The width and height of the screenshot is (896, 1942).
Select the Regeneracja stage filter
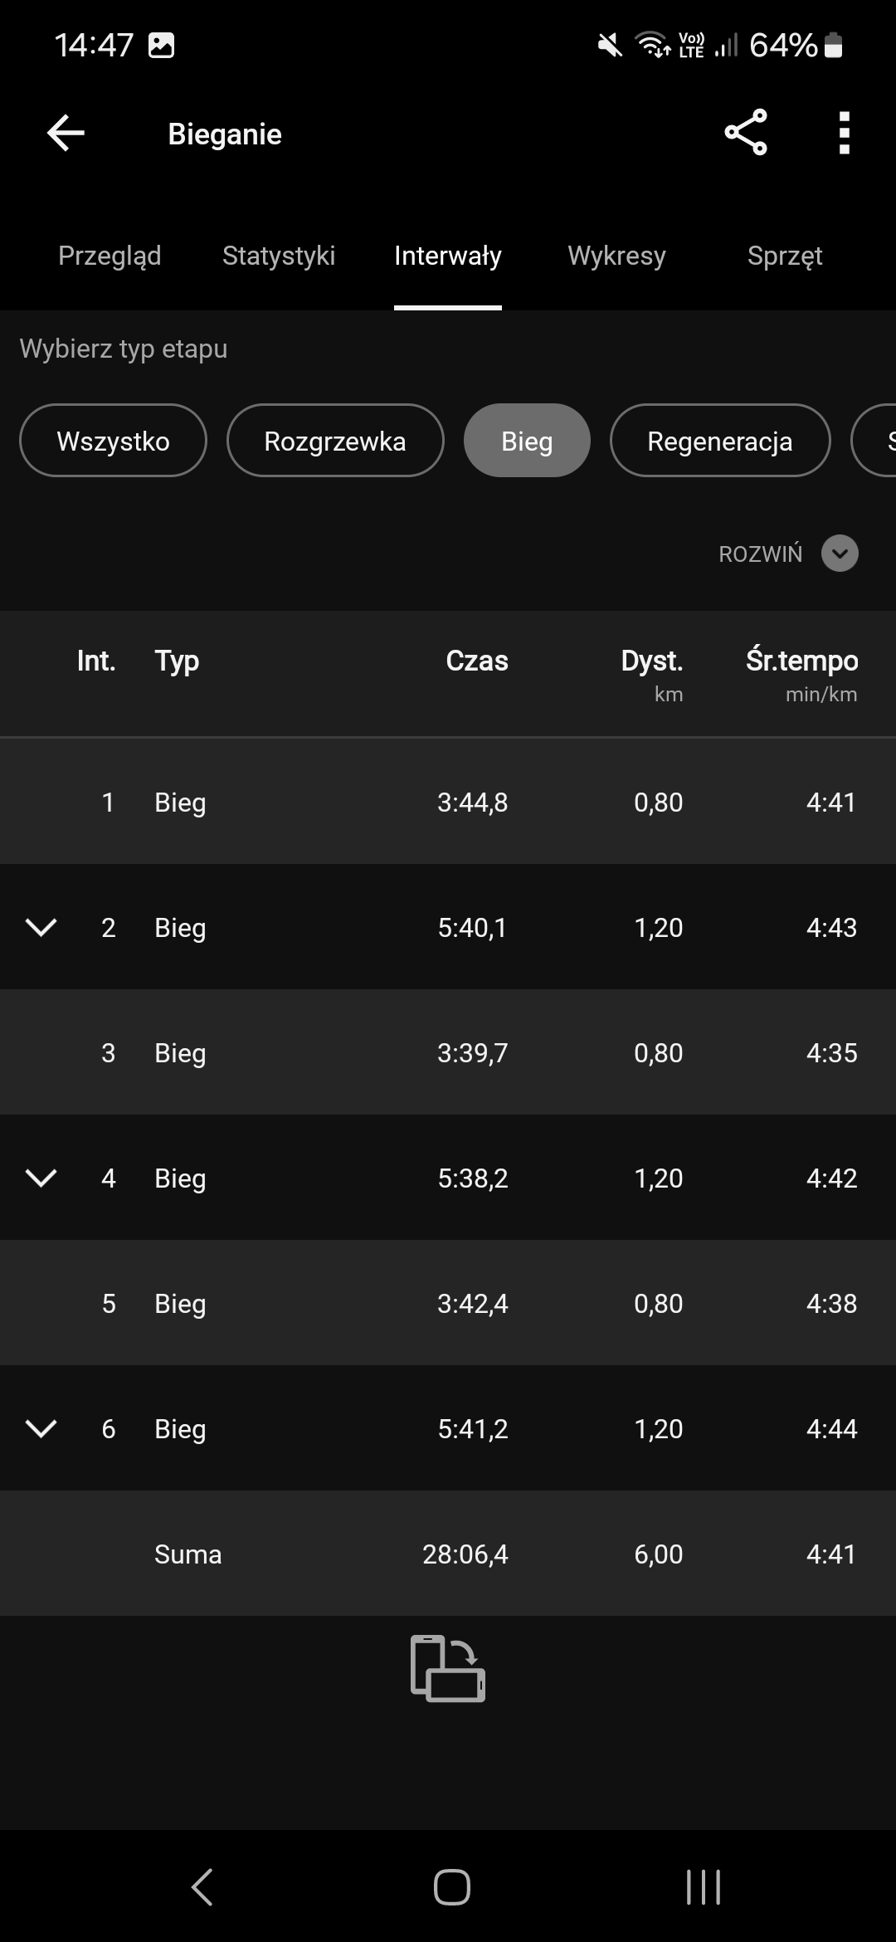719,441
